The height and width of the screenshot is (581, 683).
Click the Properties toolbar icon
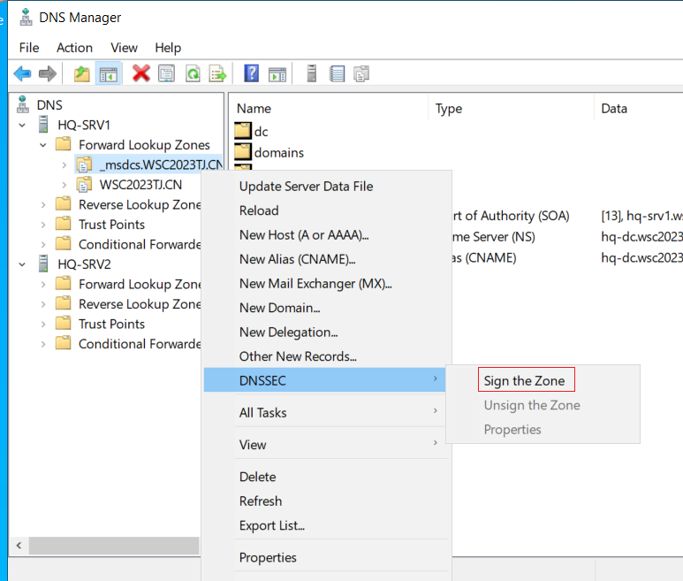tap(166, 73)
